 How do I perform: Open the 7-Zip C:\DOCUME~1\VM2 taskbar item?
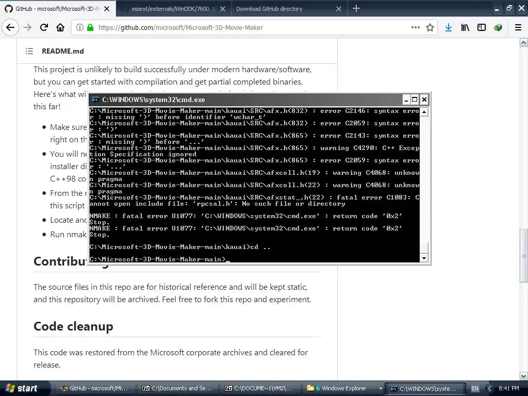point(259,388)
